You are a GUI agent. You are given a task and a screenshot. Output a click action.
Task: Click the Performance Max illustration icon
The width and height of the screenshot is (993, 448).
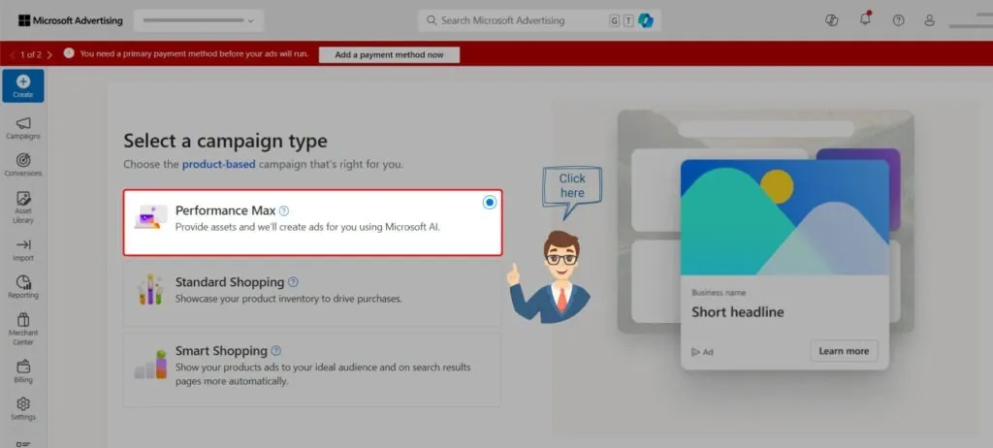pos(150,216)
